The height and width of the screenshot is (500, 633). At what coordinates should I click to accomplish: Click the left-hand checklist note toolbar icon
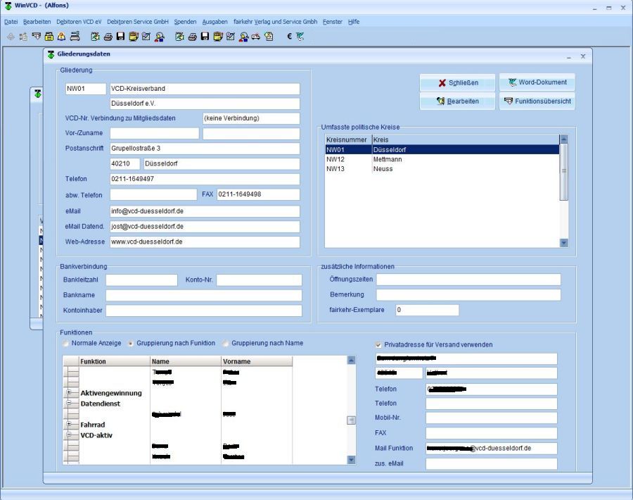pyautogui.click(x=146, y=37)
